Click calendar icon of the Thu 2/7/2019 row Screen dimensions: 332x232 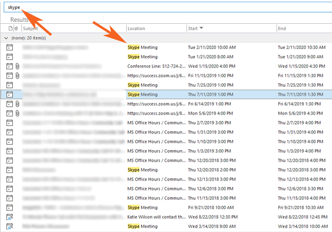click(9, 123)
